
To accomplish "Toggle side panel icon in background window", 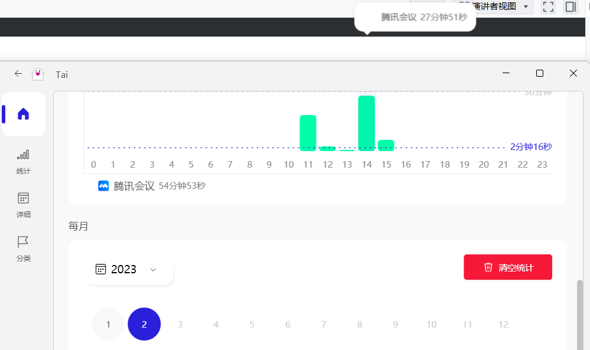I will tap(570, 6).
